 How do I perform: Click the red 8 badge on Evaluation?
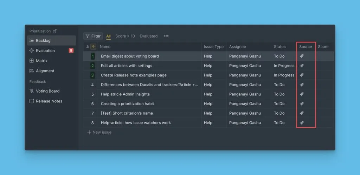point(71,51)
